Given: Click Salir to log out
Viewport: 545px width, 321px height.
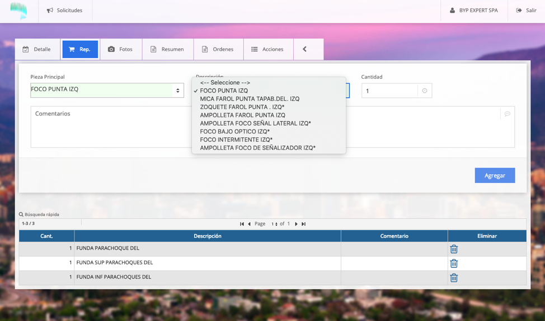Looking at the screenshot, I should [526, 11].
